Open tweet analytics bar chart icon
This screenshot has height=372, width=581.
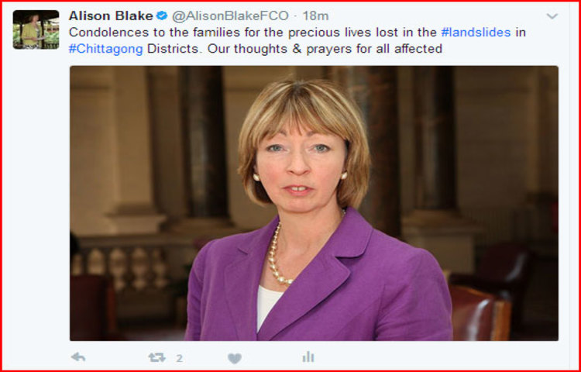pyautogui.click(x=308, y=357)
